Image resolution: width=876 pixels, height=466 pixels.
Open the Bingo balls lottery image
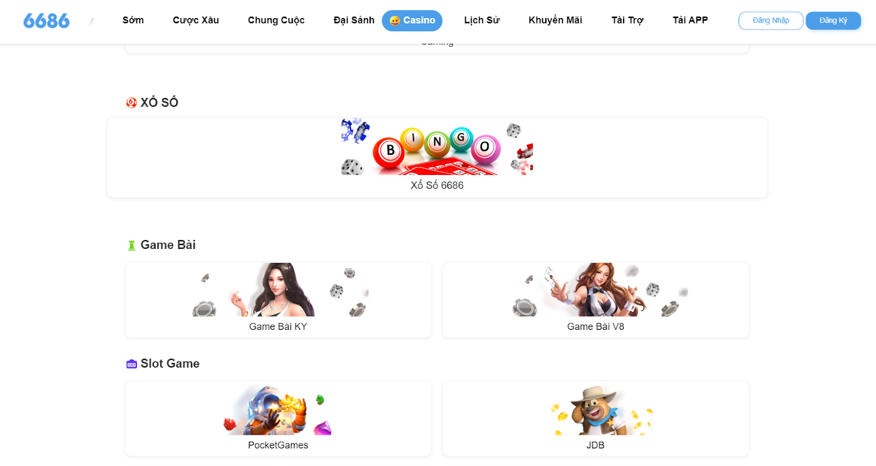point(437,147)
